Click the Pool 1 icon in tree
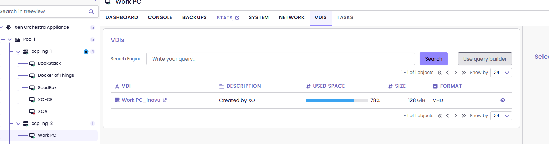The height and width of the screenshot is (144, 549). coord(17,40)
